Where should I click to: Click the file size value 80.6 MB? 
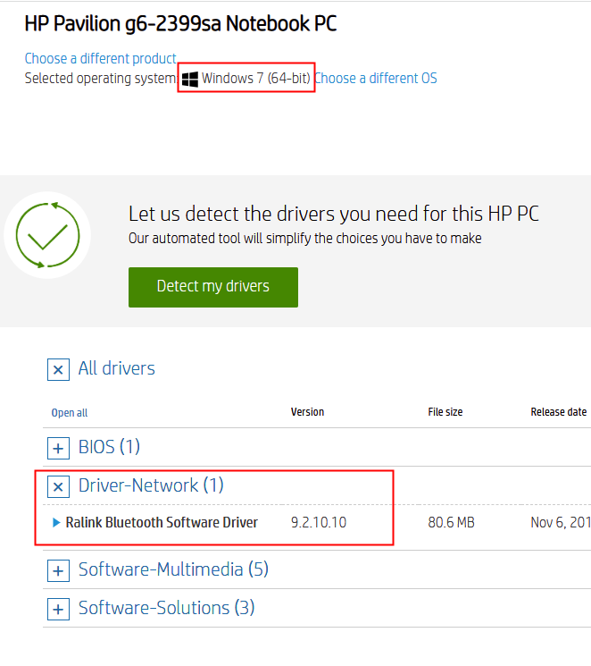[451, 522]
